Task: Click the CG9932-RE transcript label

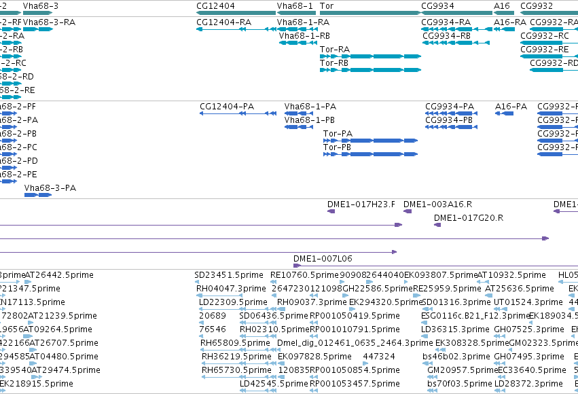Action: click(545, 50)
